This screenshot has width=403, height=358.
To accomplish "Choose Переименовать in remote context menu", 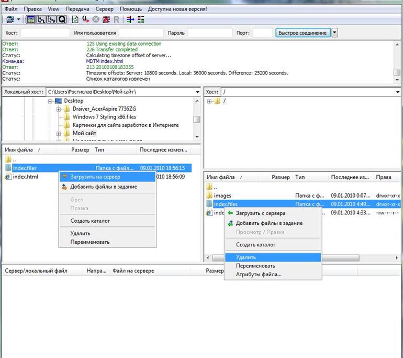I will (273, 266).
